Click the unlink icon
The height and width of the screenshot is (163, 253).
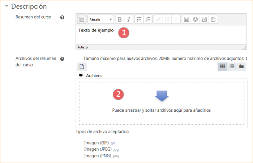pos(167,19)
